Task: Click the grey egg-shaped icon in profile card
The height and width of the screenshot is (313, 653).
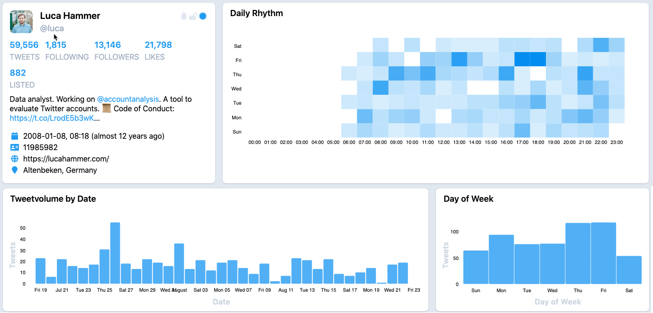Action: pyautogui.click(x=184, y=16)
